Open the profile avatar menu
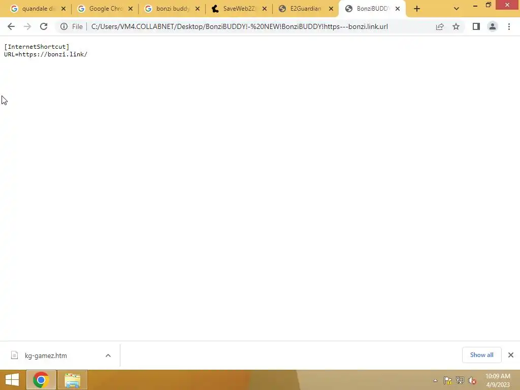The height and width of the screenshot is (390, 520). (x=493, y=26)
